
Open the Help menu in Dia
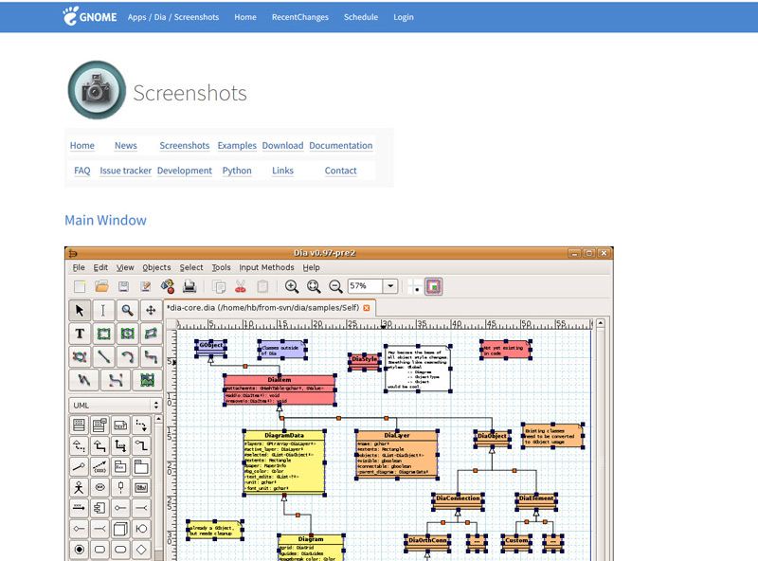(x=312, y=267)
